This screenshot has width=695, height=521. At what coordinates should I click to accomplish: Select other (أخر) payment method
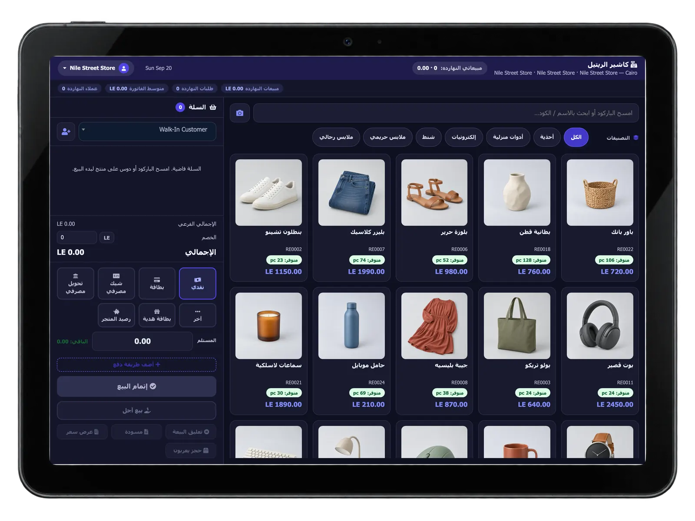tap(198, 315)
